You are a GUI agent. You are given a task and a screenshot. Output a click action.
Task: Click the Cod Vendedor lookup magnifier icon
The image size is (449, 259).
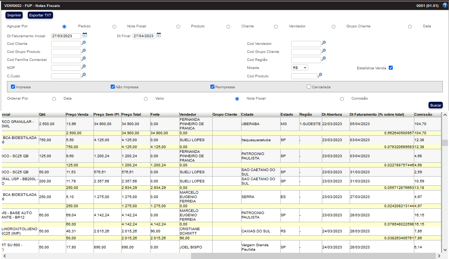(324, 43)
